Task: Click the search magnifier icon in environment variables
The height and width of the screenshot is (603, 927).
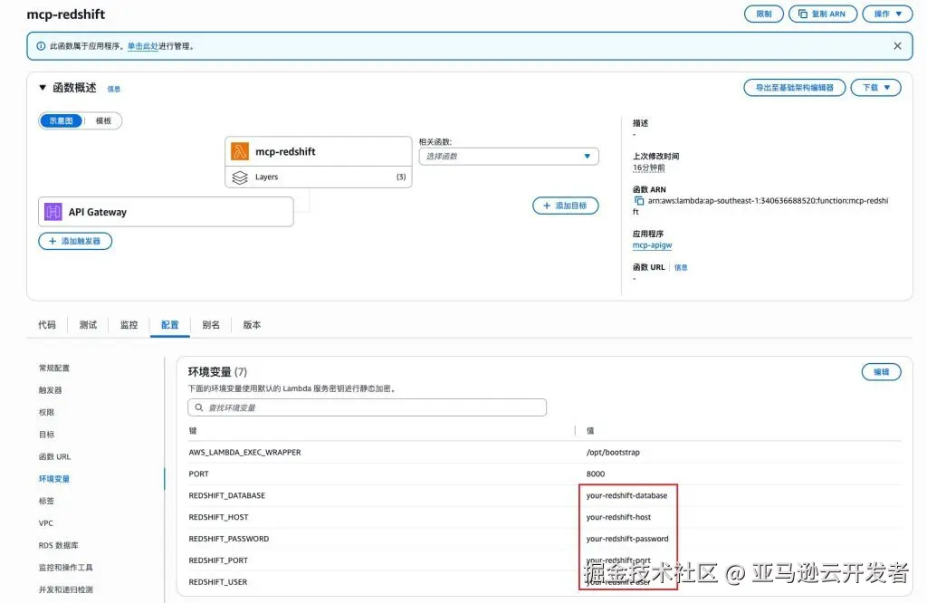Action: pos(199,407)
